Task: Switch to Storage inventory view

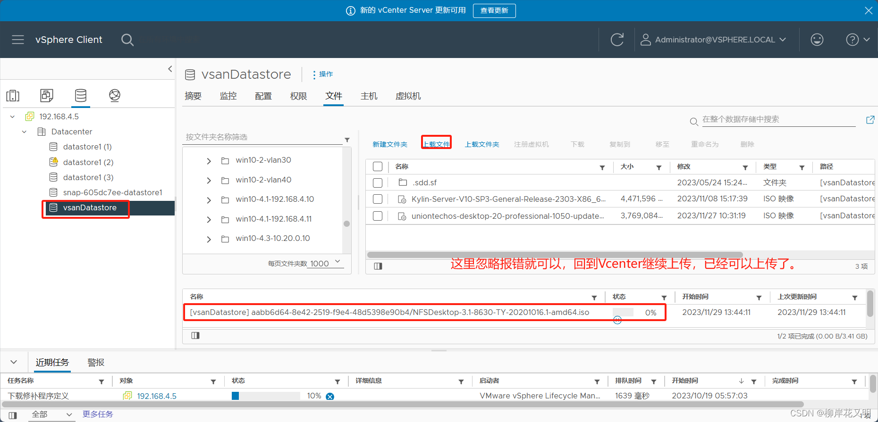Action: 81,95
